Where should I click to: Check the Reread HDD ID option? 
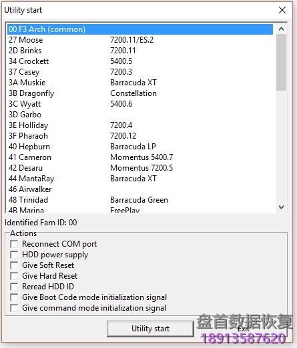(x=14, y=287)
